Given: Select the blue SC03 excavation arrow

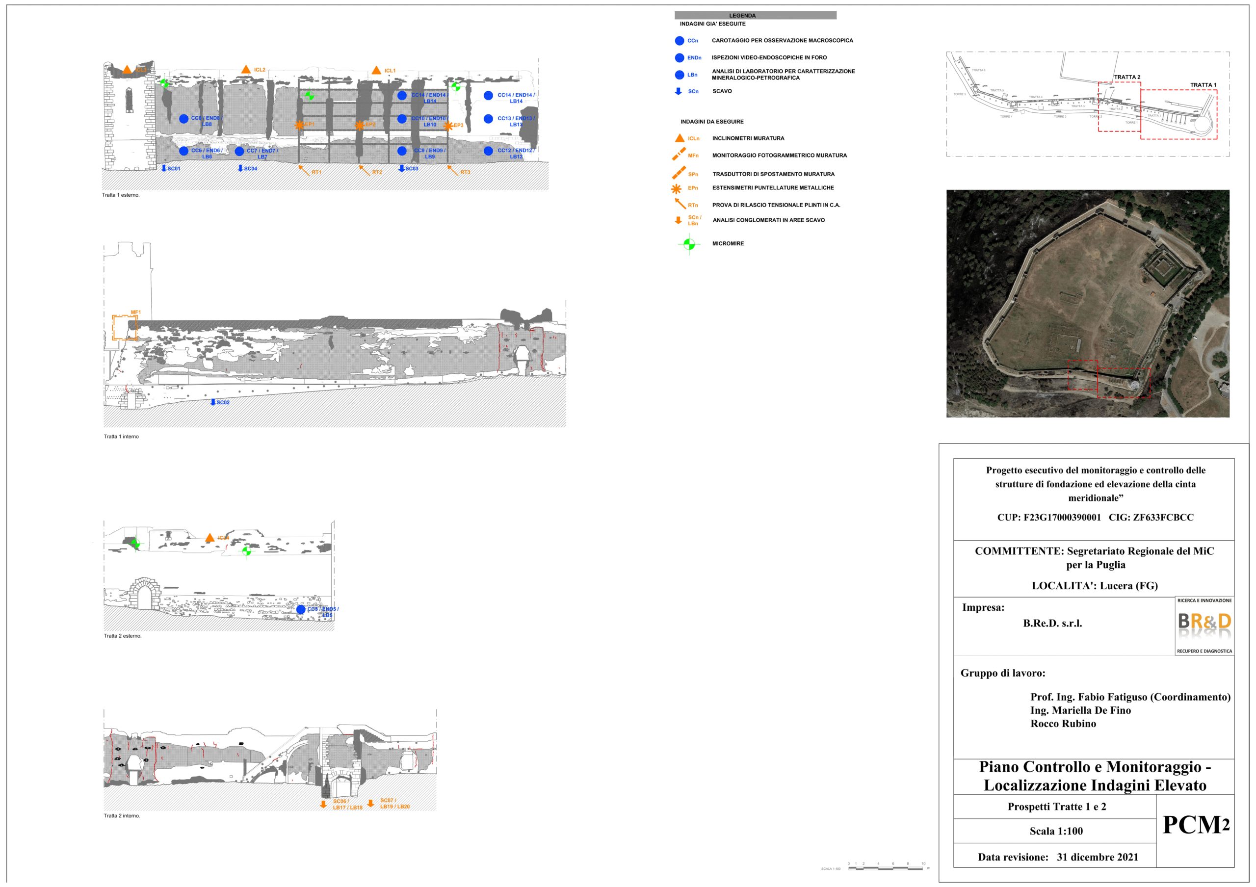Looking at the screenshot, I should pyautogui.click(x=401, y=168).
